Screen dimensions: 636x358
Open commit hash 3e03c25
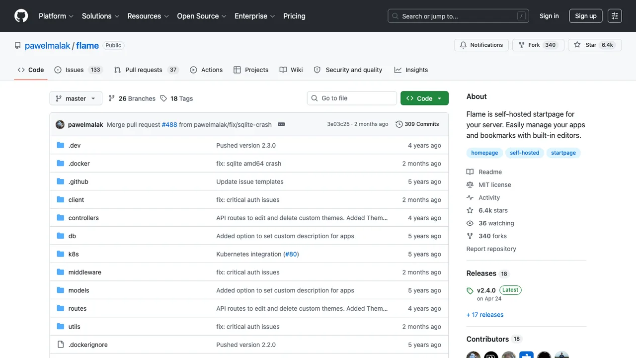coord(338,124)
